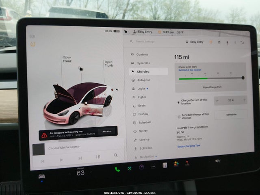This screenshot has height=195, width=260.
Task: Open the purple camera app icon
Action: click(x=141, y=167)
